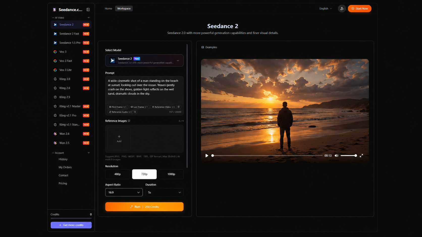
Task: Select 480p resolution
Action: [117, 174]
